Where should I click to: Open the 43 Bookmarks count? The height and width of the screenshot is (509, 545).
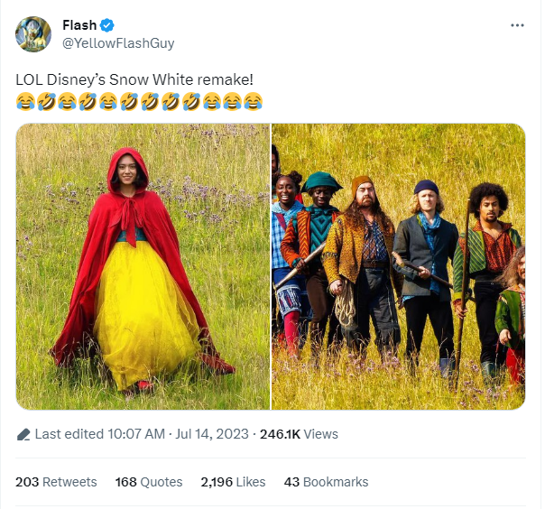(x=326, y=482)
